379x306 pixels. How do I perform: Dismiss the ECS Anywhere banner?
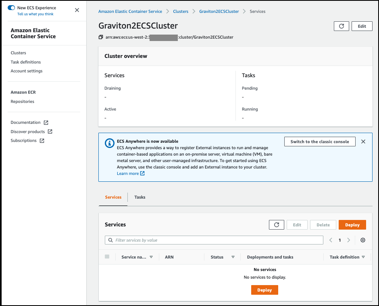click(363, 142)
